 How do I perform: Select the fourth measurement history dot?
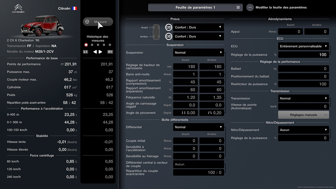click(104, 45)
